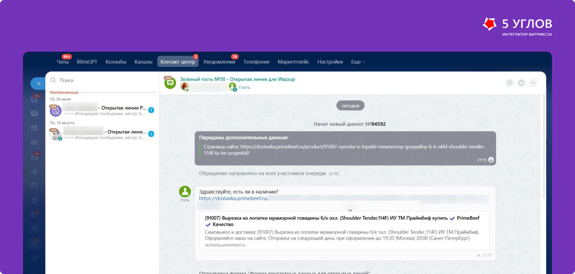Open the Уведомления tab
Screen dimensions: 575x274
219,62
